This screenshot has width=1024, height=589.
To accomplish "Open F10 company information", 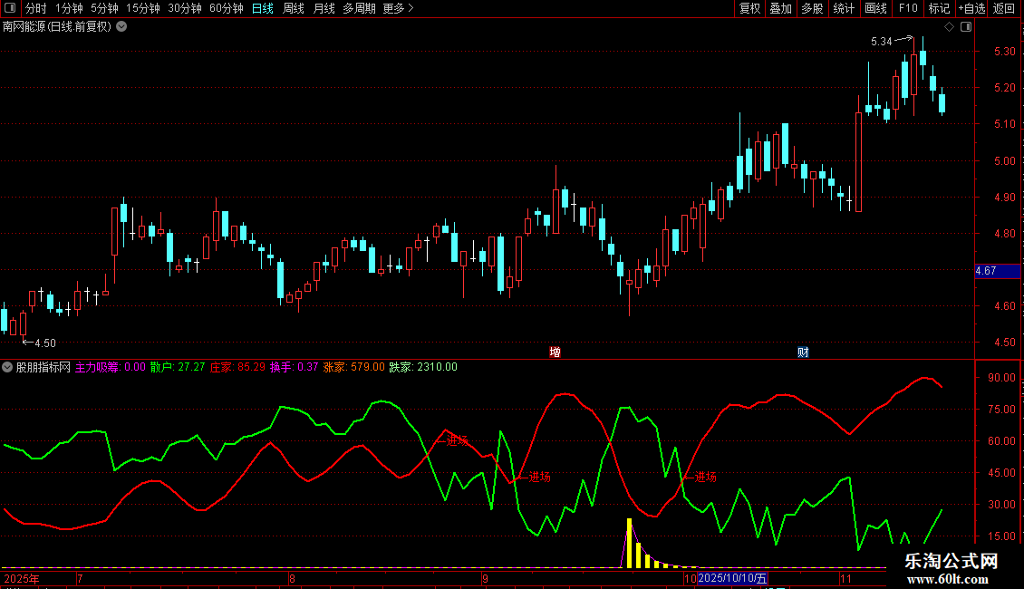I will coord(908,8).
